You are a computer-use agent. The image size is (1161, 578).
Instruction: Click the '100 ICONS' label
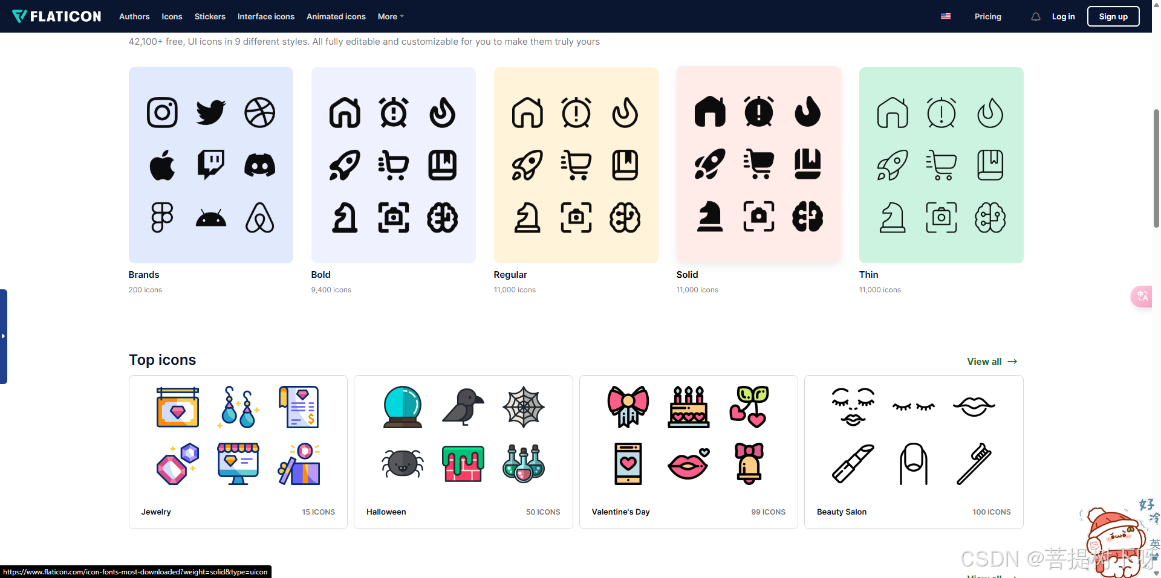point(992,512)
